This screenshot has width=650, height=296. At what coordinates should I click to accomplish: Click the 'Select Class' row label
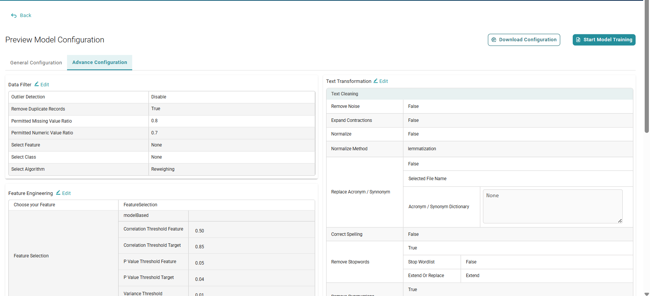pos(23,157)
